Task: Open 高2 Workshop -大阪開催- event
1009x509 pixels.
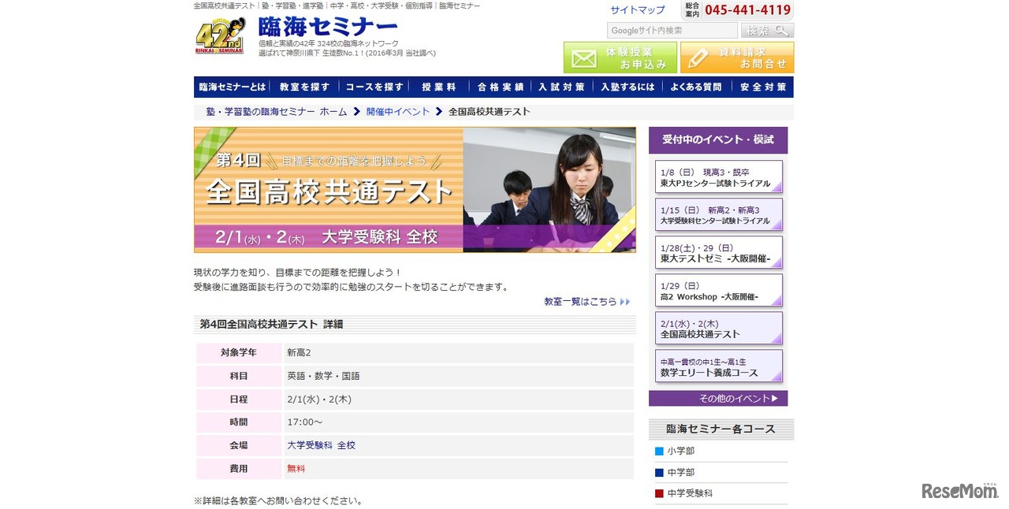Action: click(719, 291)
